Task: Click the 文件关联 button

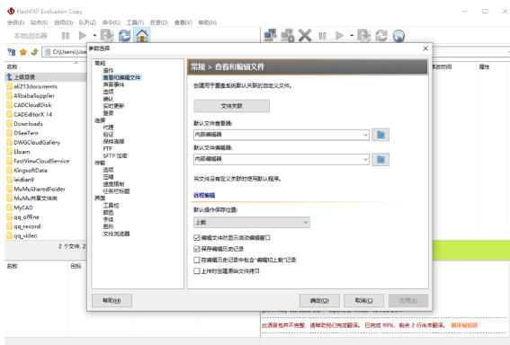Action: 231,106
